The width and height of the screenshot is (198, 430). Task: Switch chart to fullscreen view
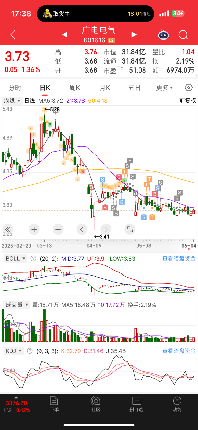coord(130,229)
